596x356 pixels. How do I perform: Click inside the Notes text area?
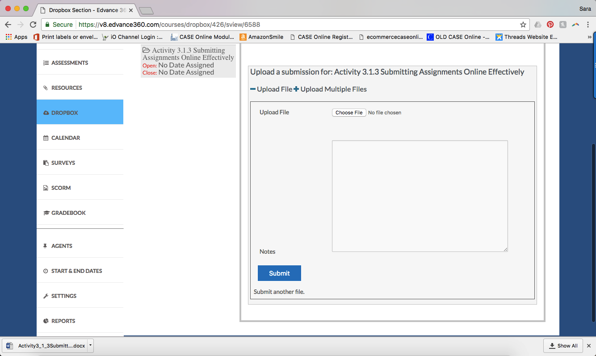(420, 196)
